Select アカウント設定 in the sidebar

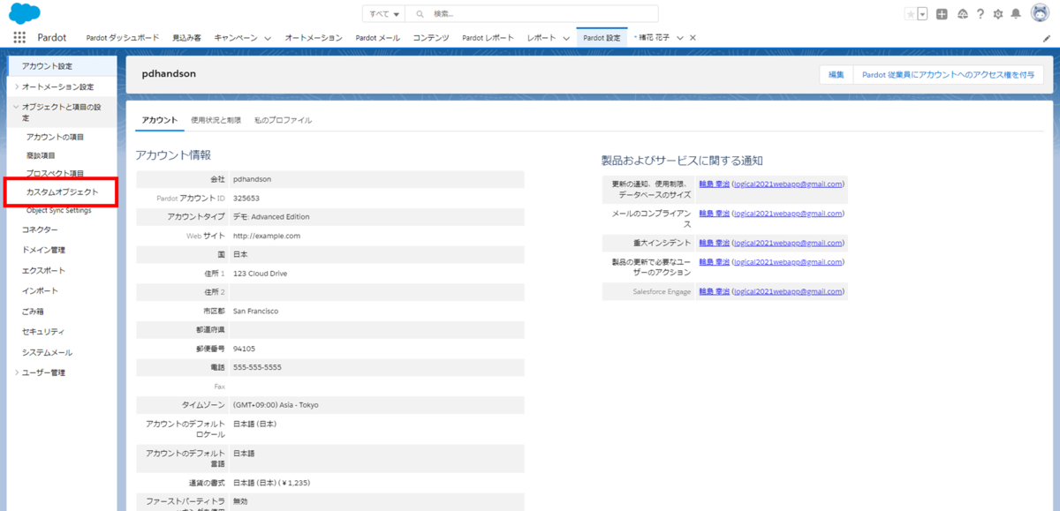[61, 66]
